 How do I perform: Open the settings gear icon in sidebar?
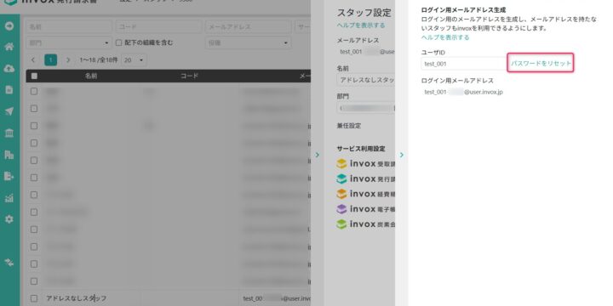click(9, 219)
